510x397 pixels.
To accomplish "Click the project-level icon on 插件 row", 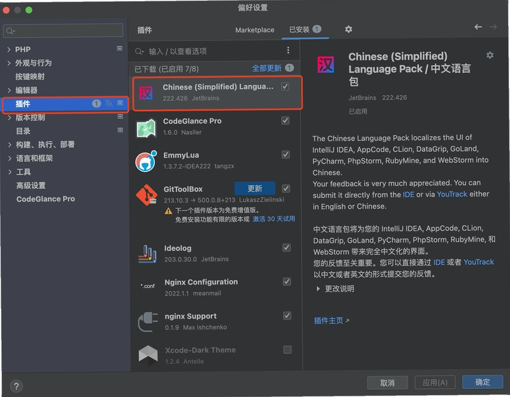I will (x=120, y=103).
